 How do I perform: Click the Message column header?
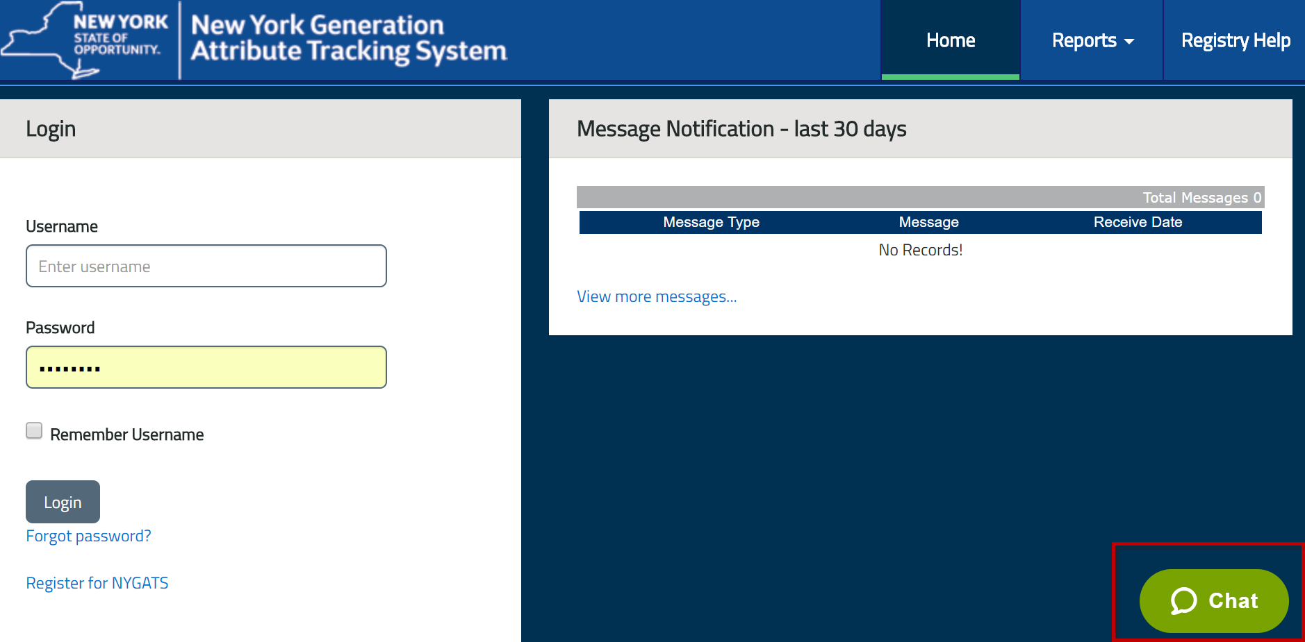(928, 223)
